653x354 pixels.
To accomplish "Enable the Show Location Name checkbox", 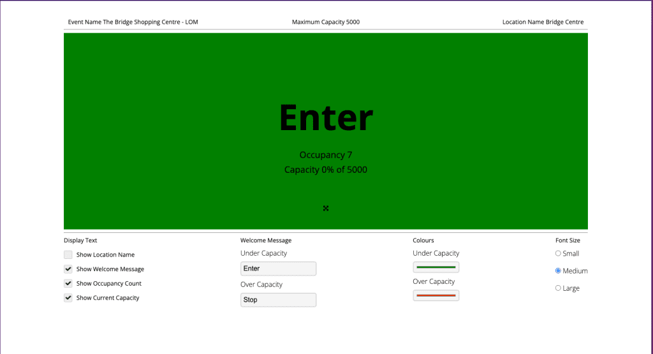I will tap(68, 254).
